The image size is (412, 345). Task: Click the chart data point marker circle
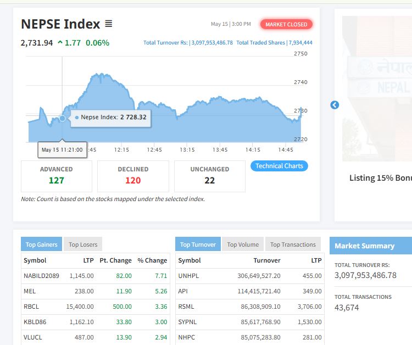62,118
